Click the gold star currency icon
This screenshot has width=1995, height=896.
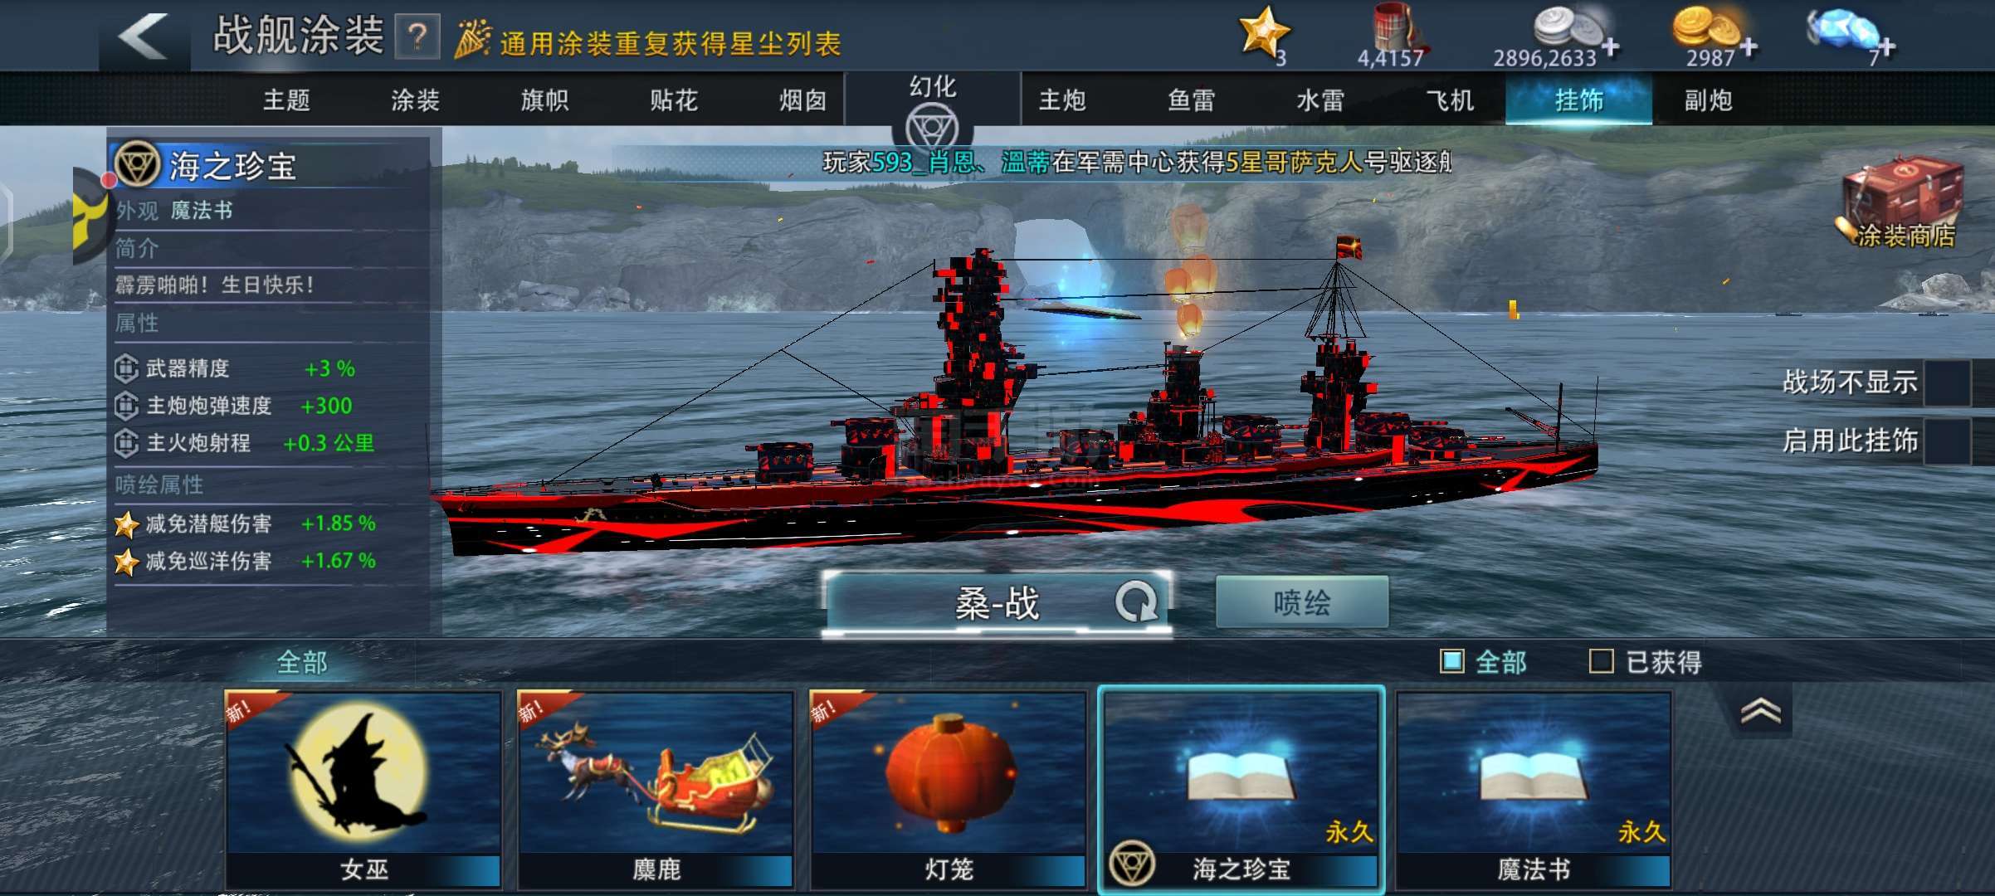[1263, 32]
